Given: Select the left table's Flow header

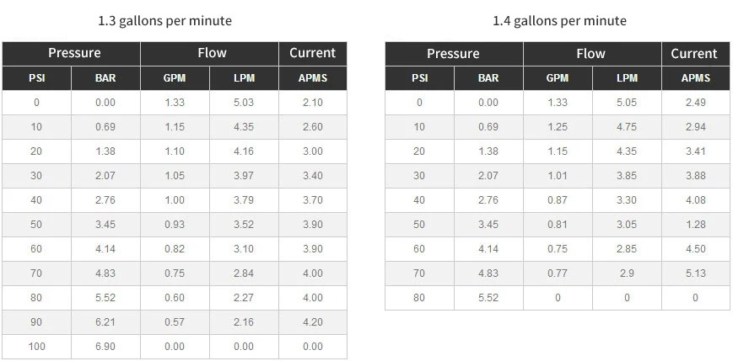Looking at the screenshot, I should [x=212, y=53].
